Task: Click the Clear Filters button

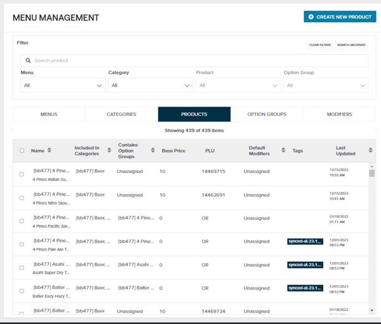Action: tap(320, 45)
